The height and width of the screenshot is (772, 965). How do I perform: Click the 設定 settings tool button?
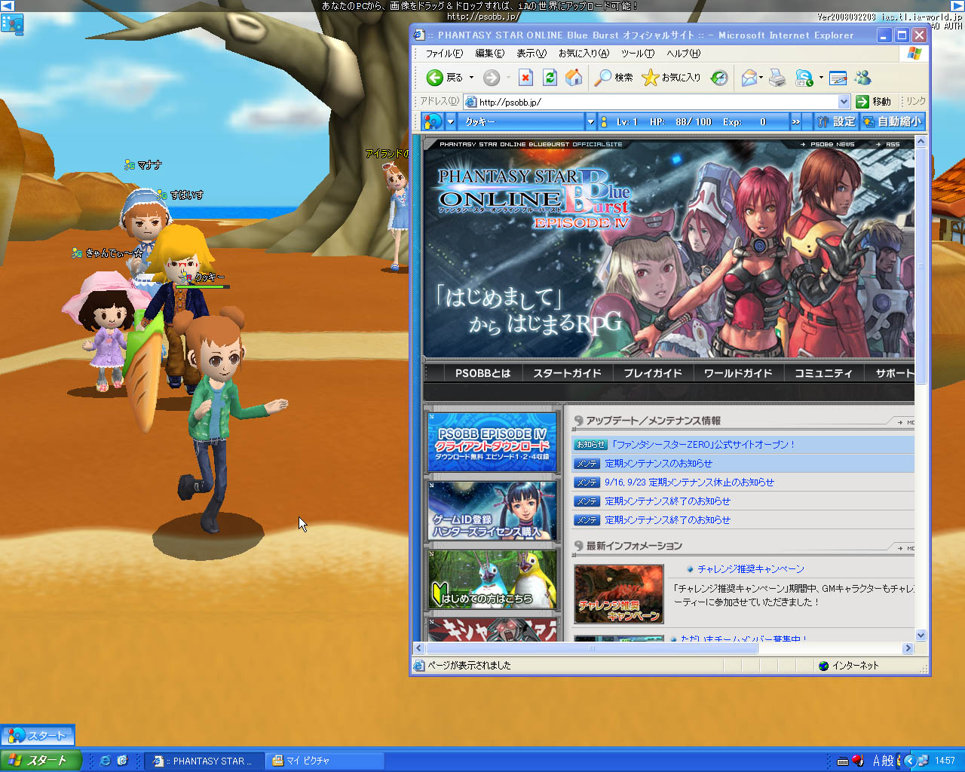(835, 121)
